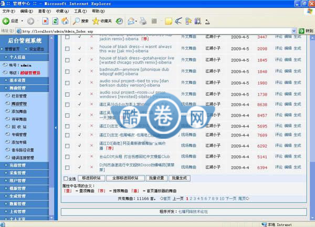Image resolution: width=315 pixels, height=227 pixels.
Task: Expand the 个人信息 sidebar section
Action: point(24,57)
